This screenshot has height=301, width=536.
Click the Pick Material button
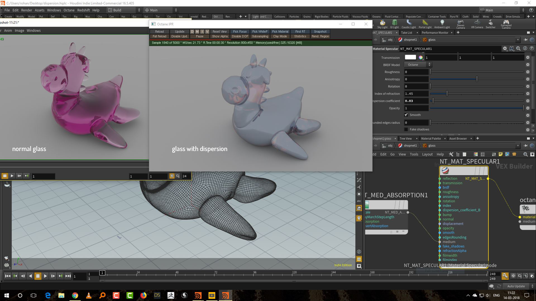[280, 31]
